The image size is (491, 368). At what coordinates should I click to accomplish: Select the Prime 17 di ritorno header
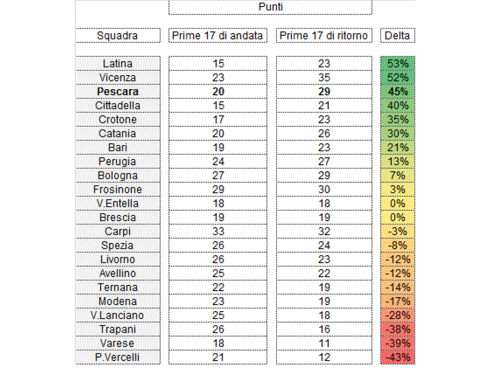324,36
